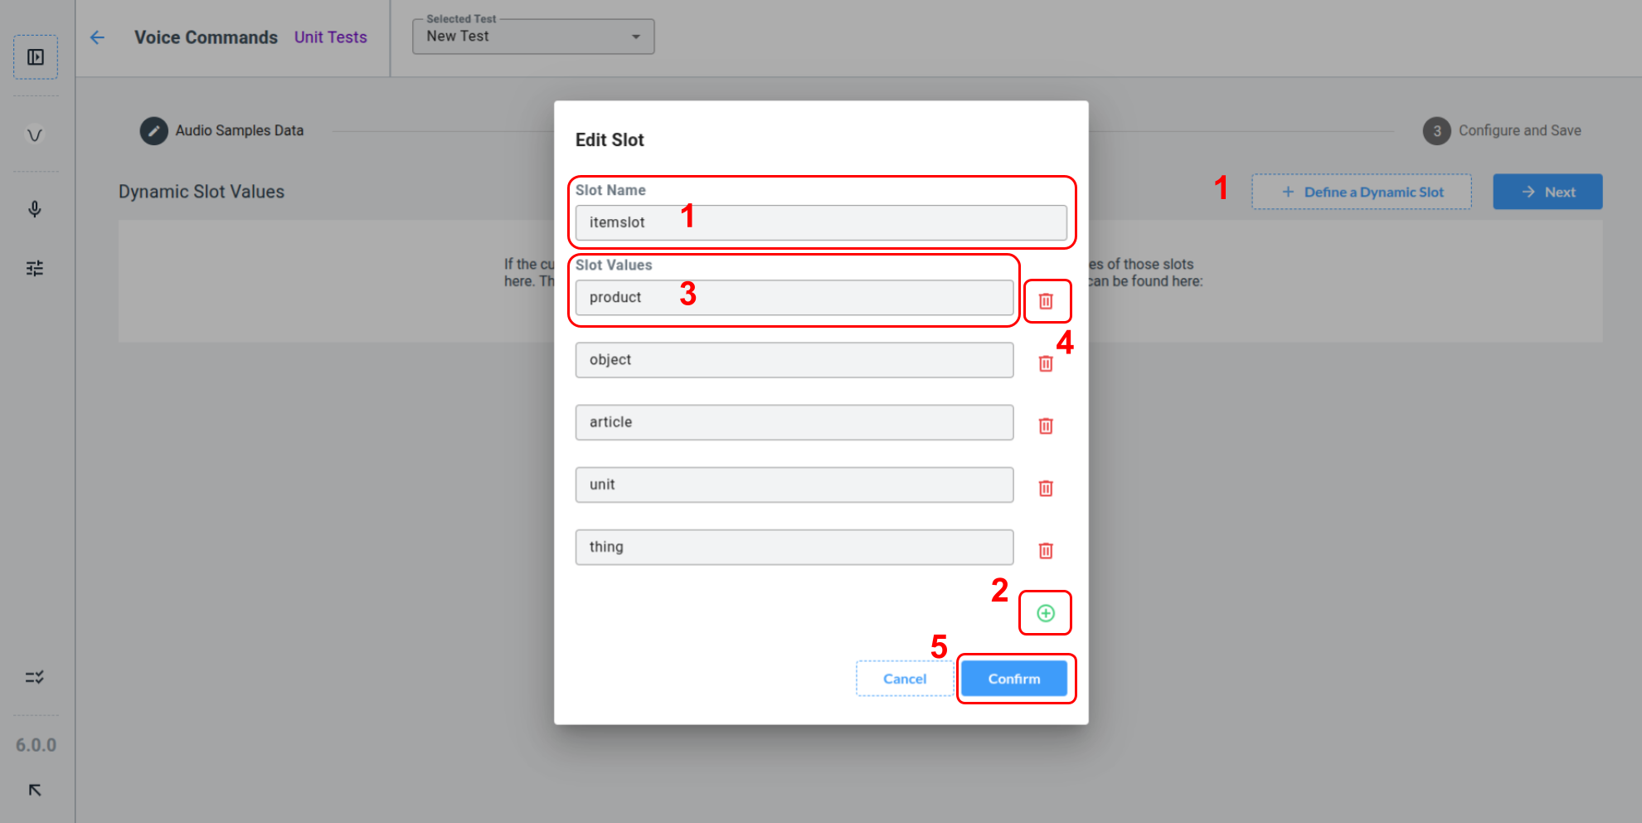
Task: Add a new slot value with plus icon
Action: [1046, 613]
